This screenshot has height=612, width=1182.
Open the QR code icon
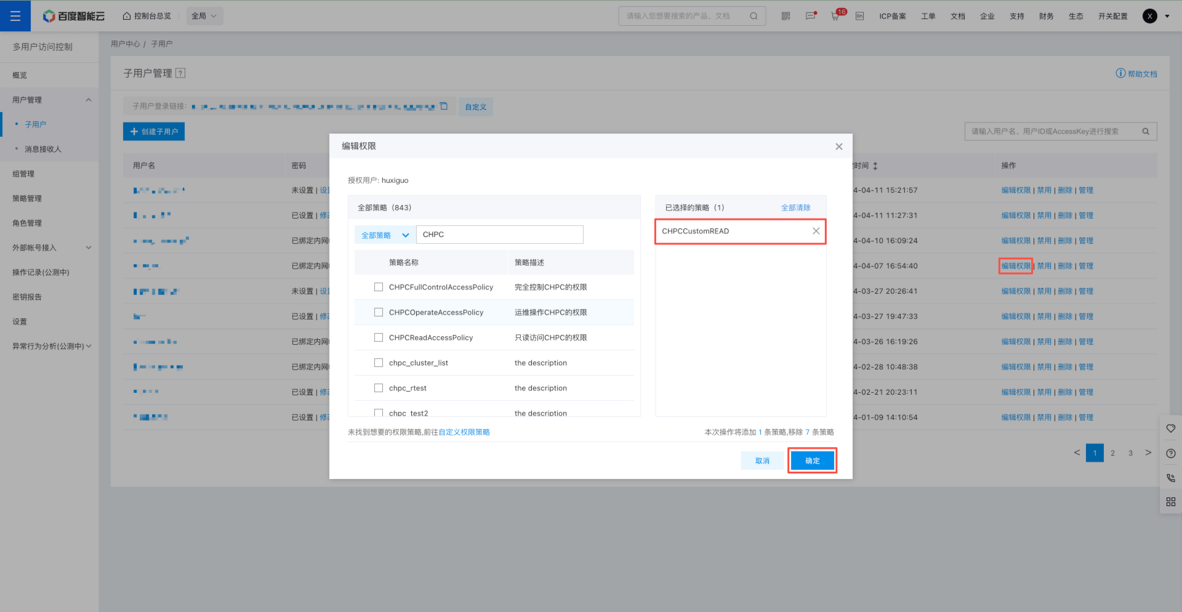pos(786,16)
